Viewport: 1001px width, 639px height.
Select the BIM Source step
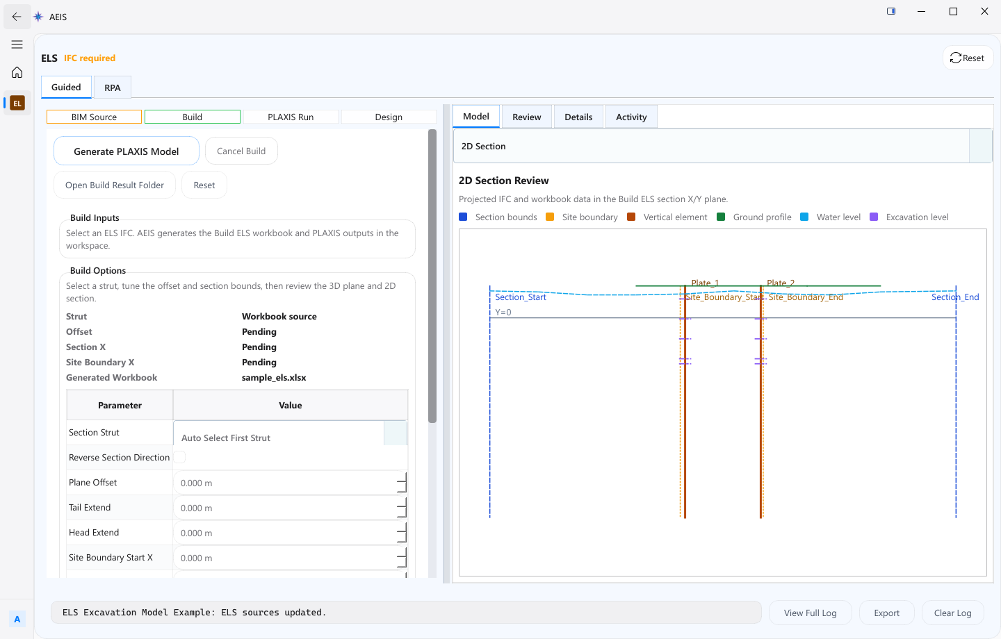tap(94, 117)
